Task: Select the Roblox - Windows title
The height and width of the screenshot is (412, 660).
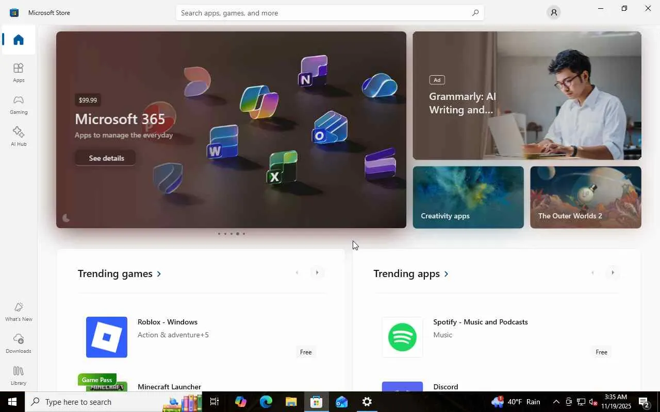Action: click(x=168, y=322)
